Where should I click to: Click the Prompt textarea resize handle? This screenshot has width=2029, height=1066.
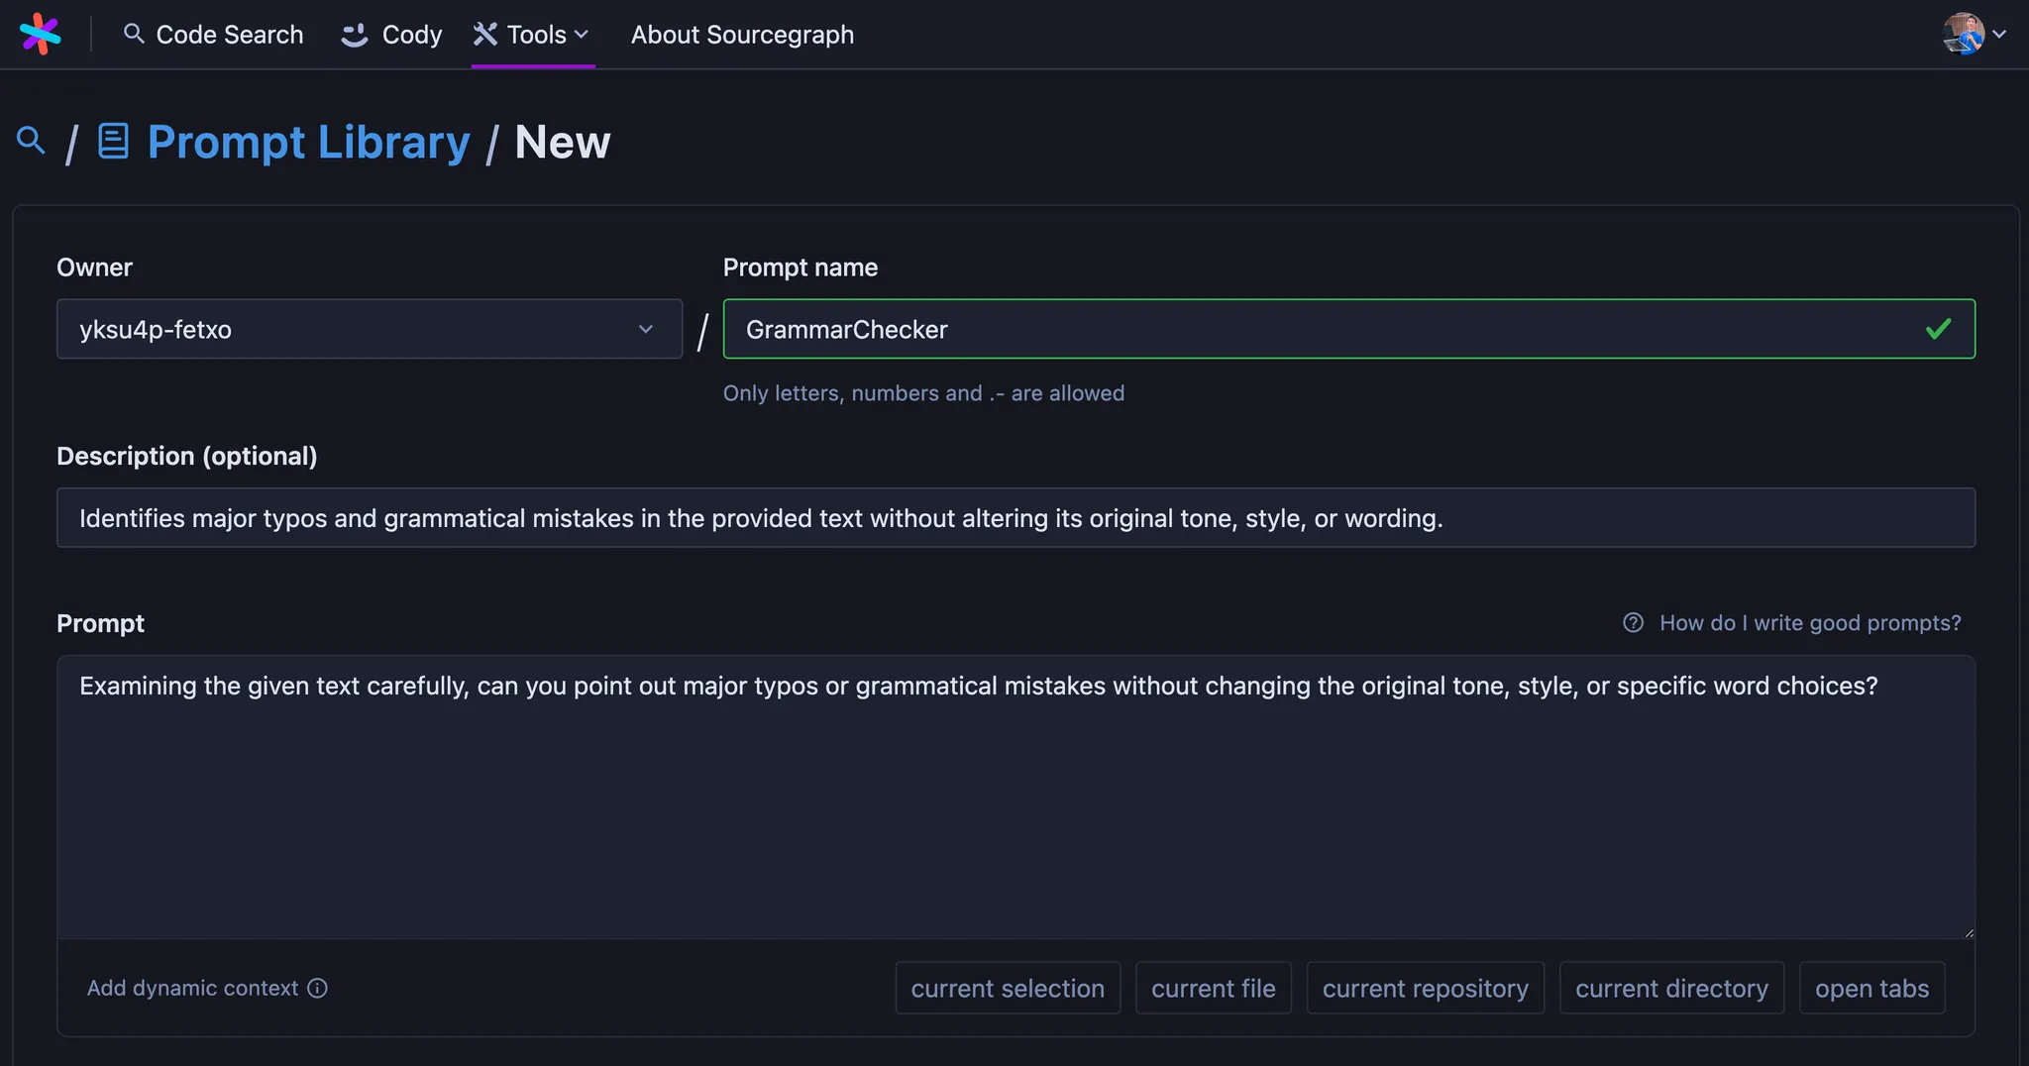(x=1968, y=931)
